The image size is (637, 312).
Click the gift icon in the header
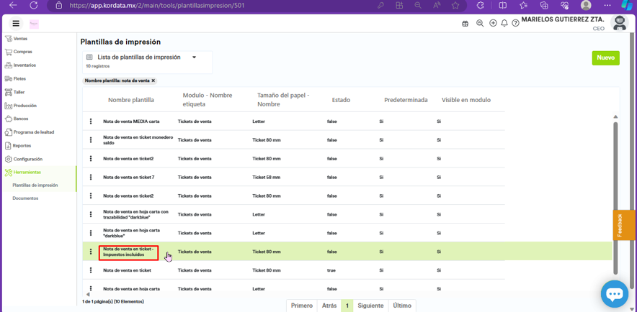point(465,24)
